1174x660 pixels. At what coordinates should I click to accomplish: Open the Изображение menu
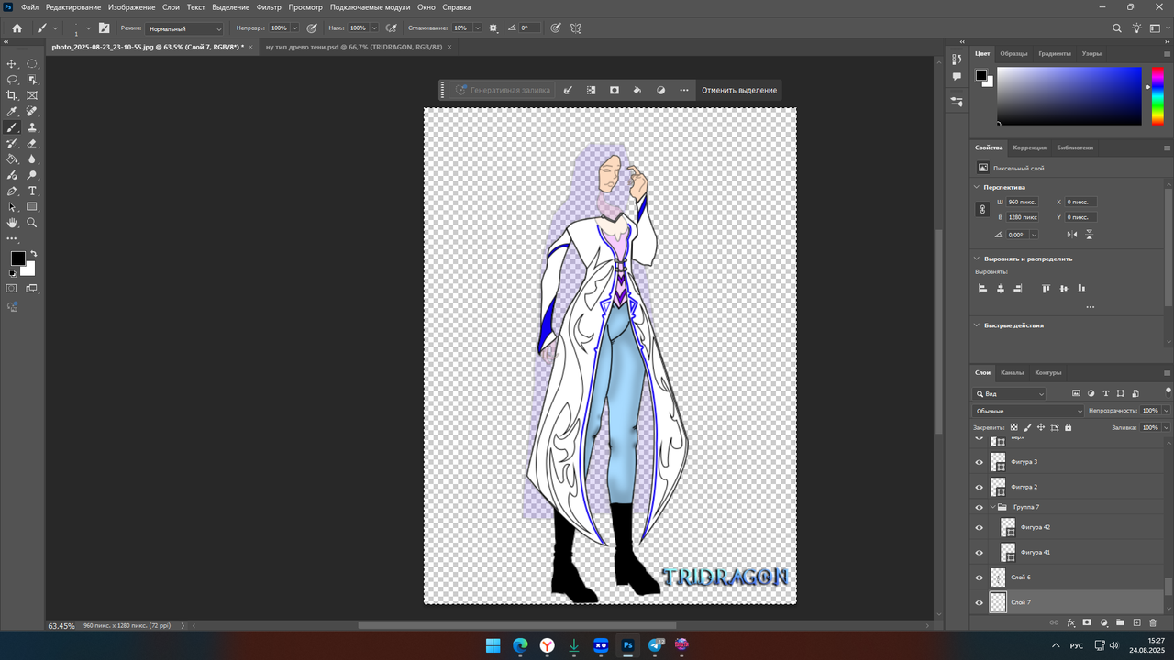pos(131,7)
